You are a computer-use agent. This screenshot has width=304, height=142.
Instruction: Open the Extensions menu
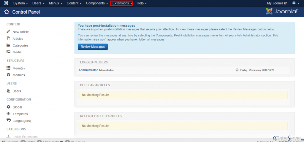click(121, 3)
